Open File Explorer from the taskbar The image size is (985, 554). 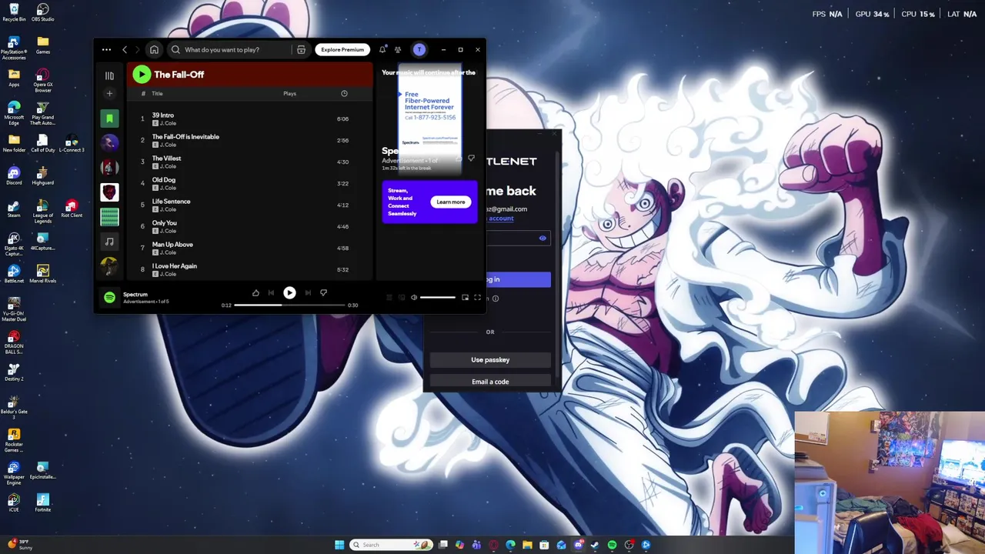pos(527,545)
